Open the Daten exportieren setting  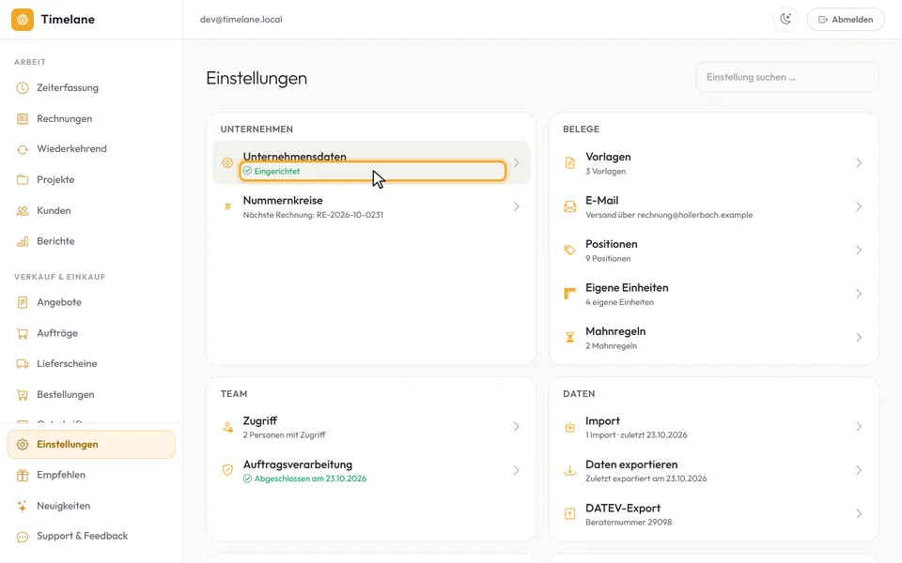[713, 470]
